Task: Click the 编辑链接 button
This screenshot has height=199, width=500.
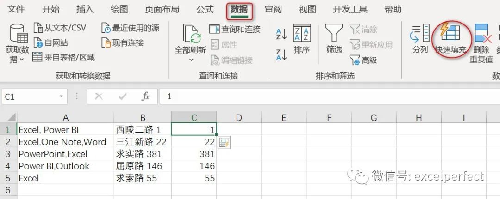Action: pyautogui.click(x=232, y=60)
